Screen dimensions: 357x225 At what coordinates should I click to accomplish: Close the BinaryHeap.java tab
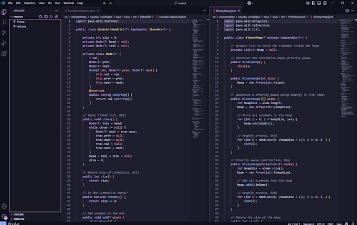pyautogui.click(x=239, y=10)
